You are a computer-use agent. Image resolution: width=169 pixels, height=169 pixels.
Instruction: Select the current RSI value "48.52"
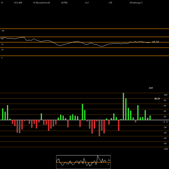[x=155, y=42]
